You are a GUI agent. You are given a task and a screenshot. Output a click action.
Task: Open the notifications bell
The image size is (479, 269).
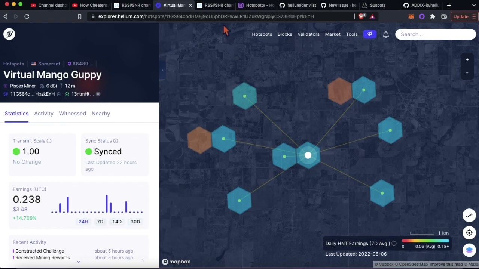(x=386, y=34)
